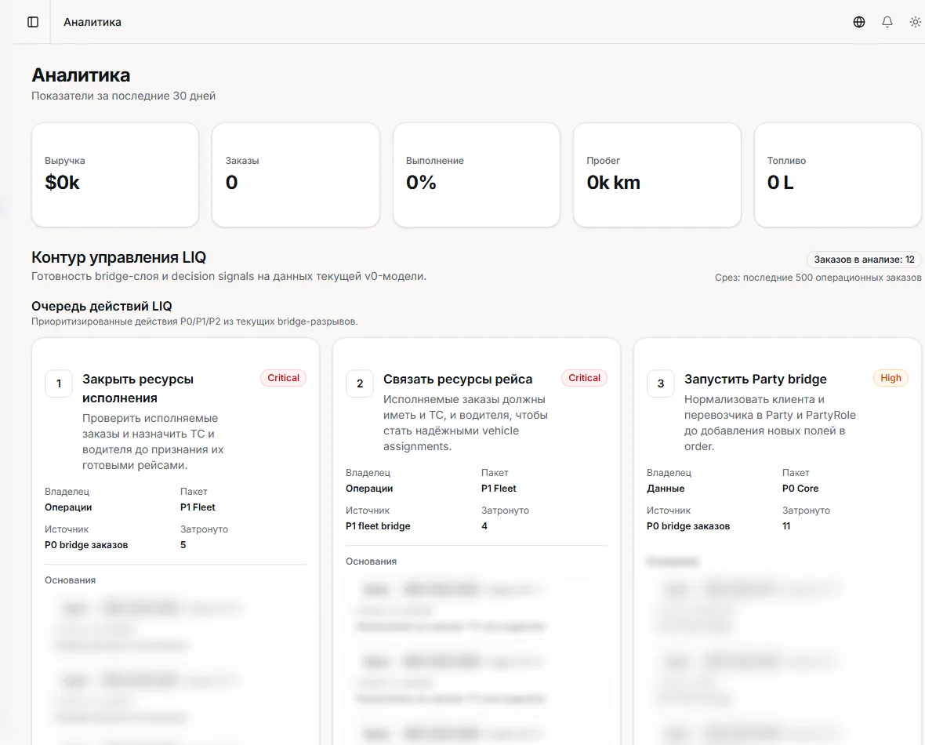Toggle the sidebar panel icon

(x=33, y=22)
